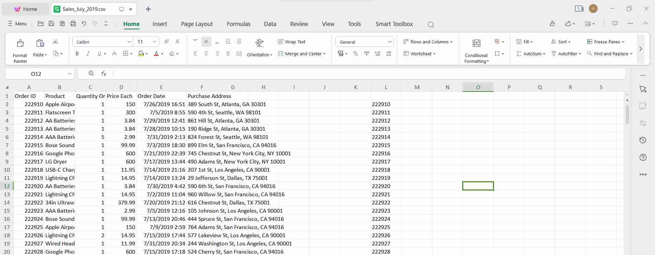Switch to the Formulas tab

tap(238, 24)
